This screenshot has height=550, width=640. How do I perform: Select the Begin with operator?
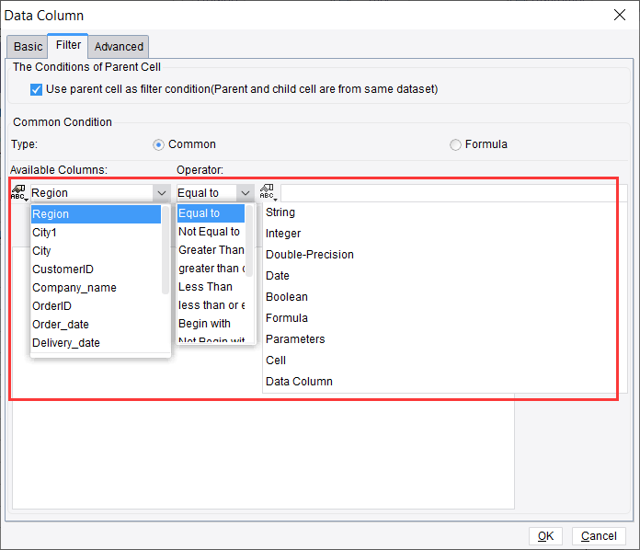coord(211,324)
